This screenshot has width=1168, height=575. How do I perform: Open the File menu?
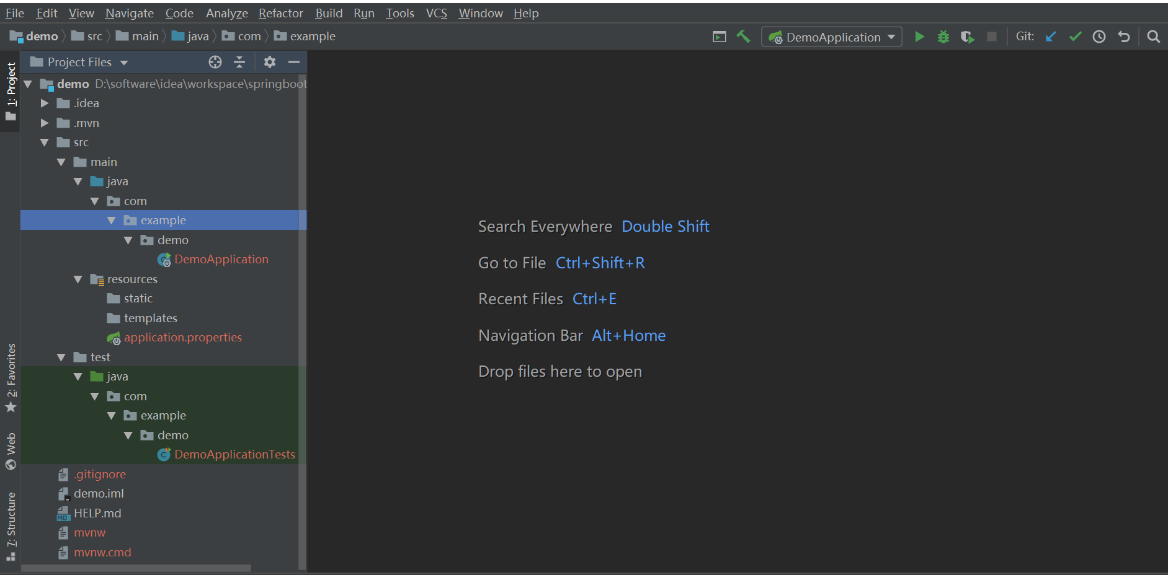click(x=15, y=13)
